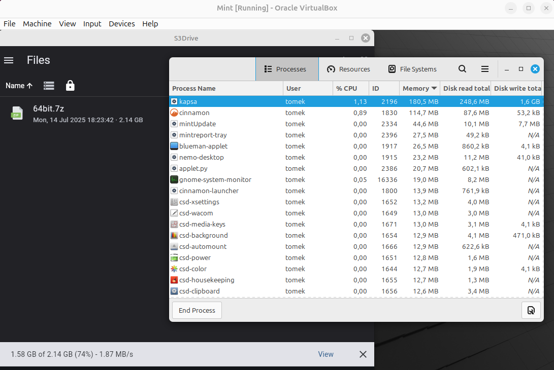
Task: Click the ID cell 2334
Action: pyautogui.click(x=389, y=124)
